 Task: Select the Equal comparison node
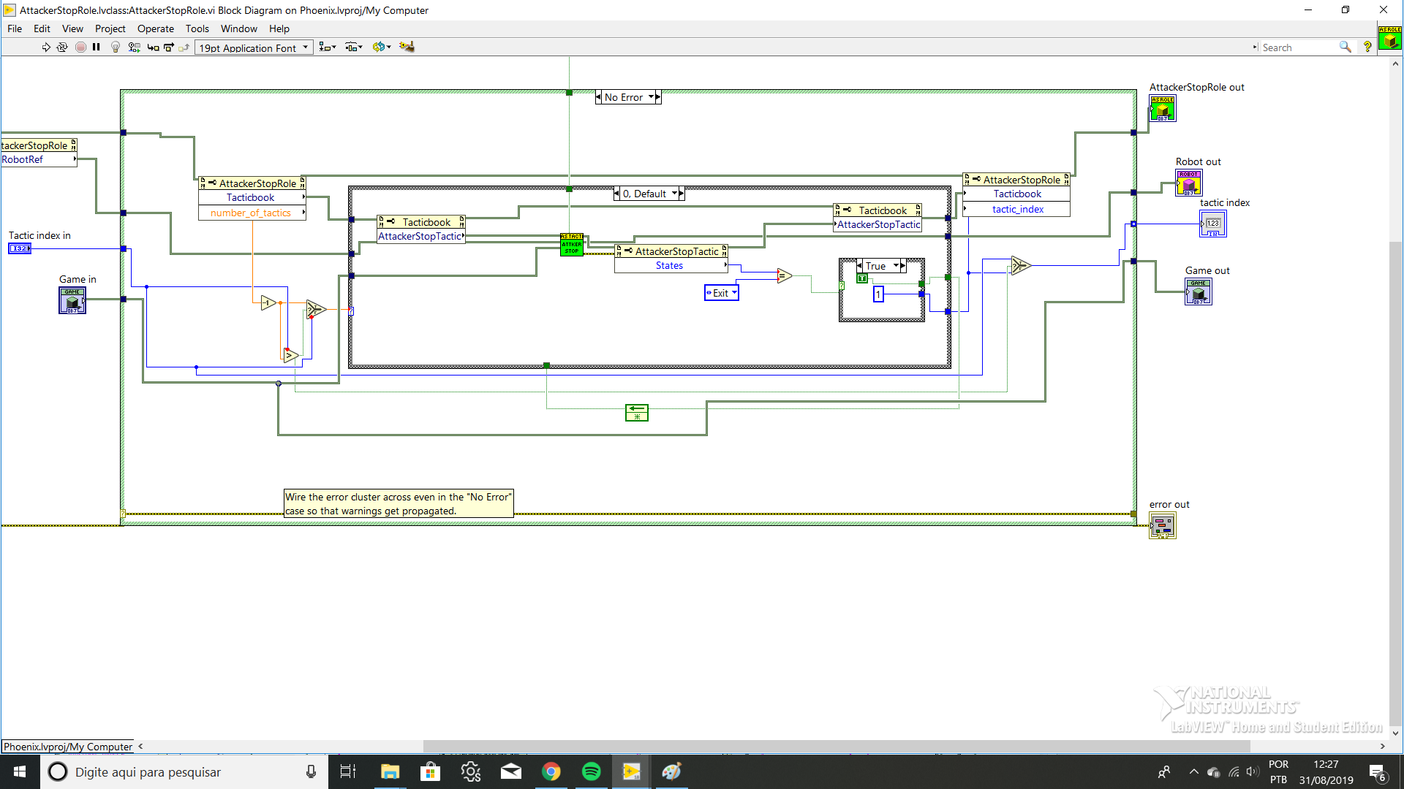(785, 275)
